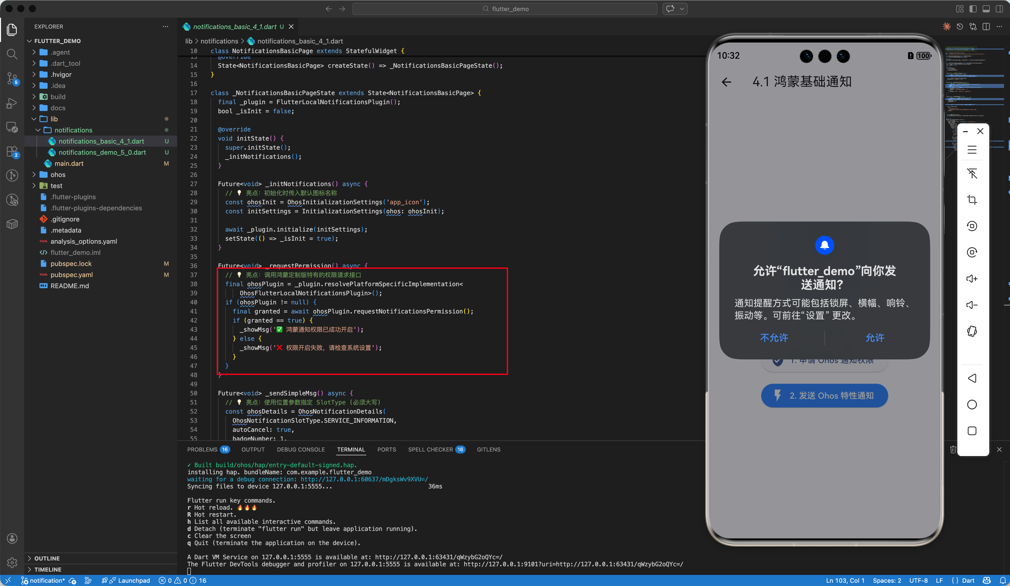
Task: Click emulator rotate device icon
Action: coord(972,331)
